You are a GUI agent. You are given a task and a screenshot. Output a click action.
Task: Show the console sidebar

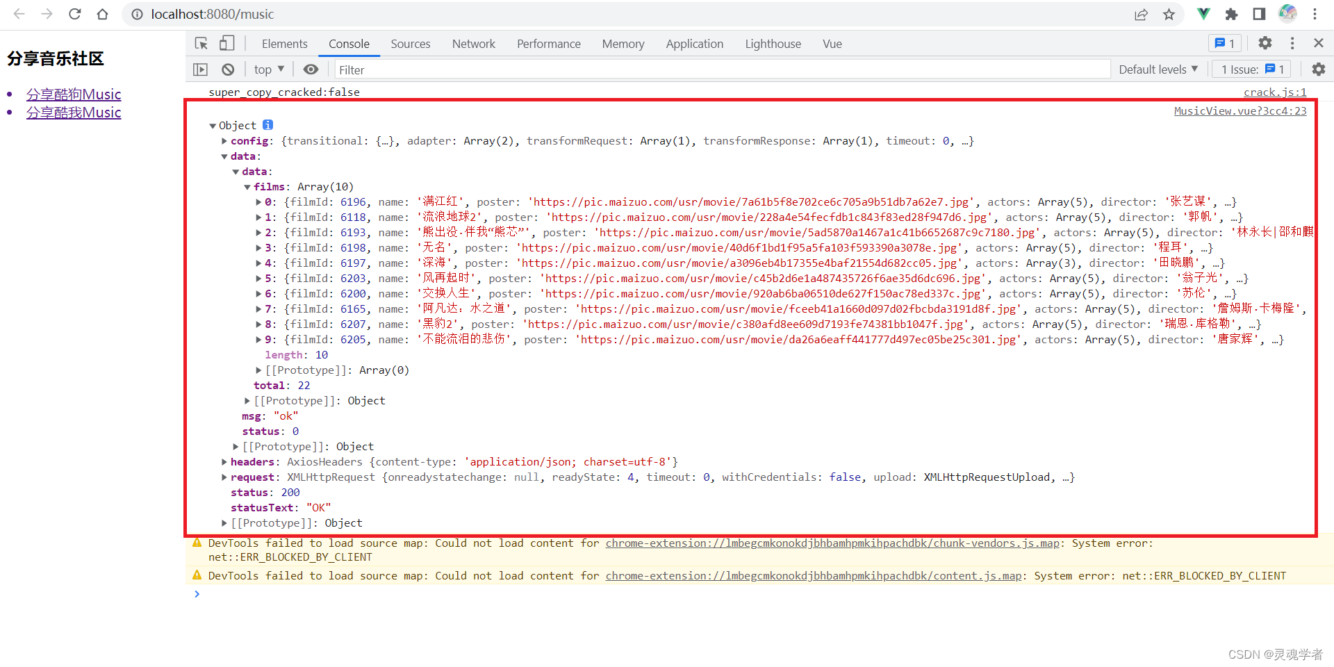pyautogui.click(x=201, y=69)
